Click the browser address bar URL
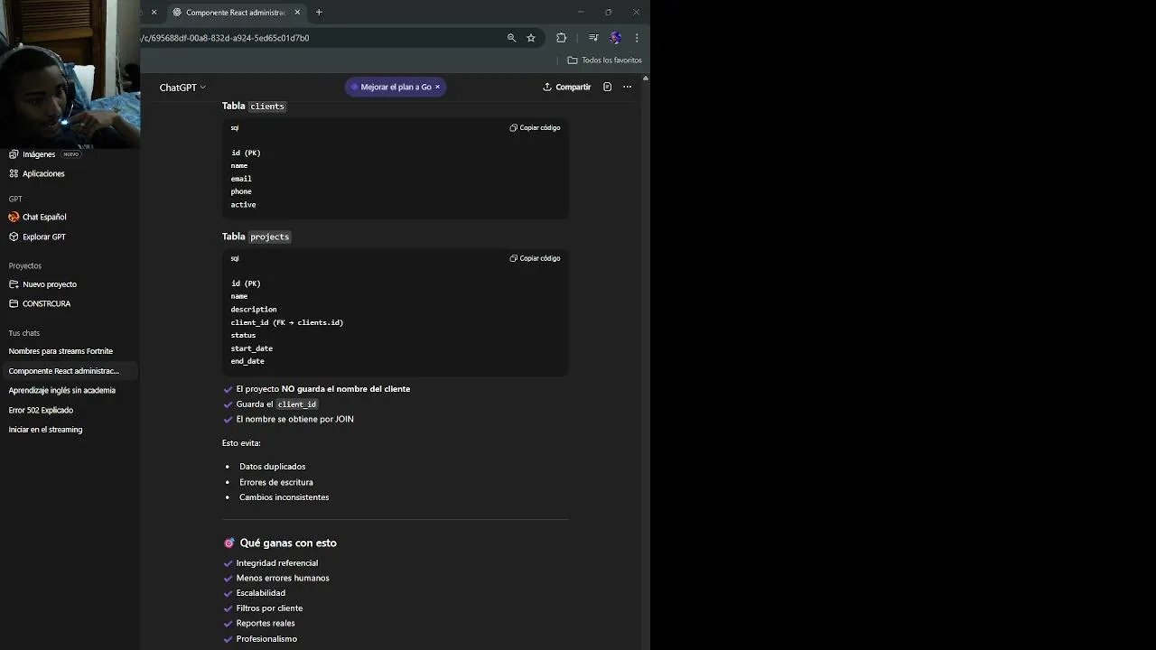Screen dimensions: 1156x650 click(x=225, y=38)
